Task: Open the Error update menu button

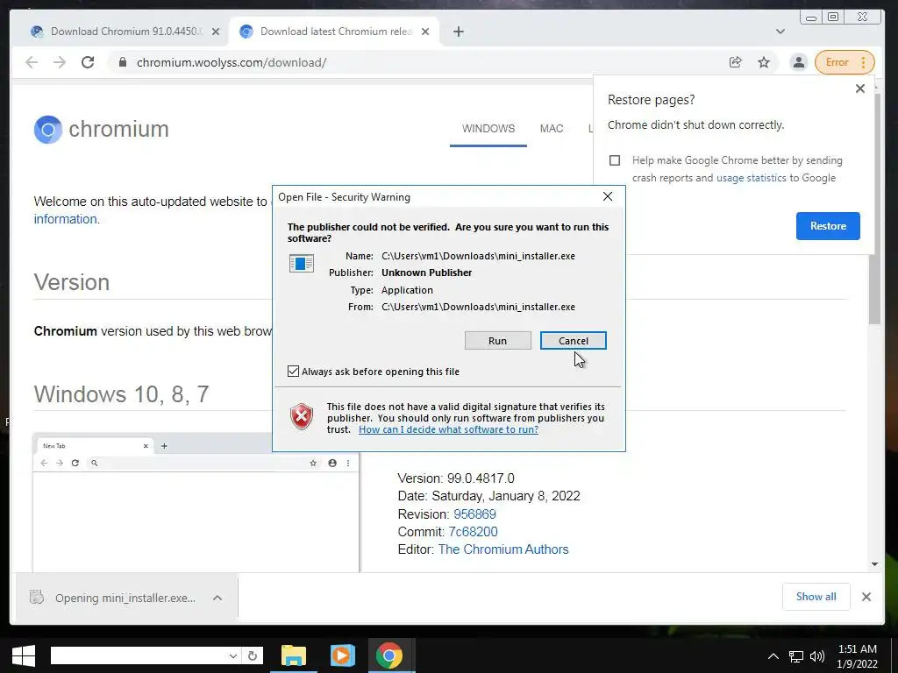Action: click(845, 62)
